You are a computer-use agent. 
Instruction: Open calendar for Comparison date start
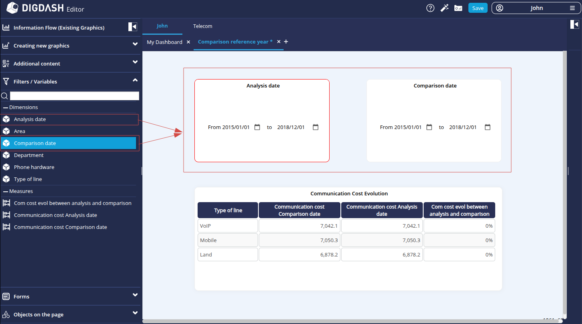click(429, 127)
